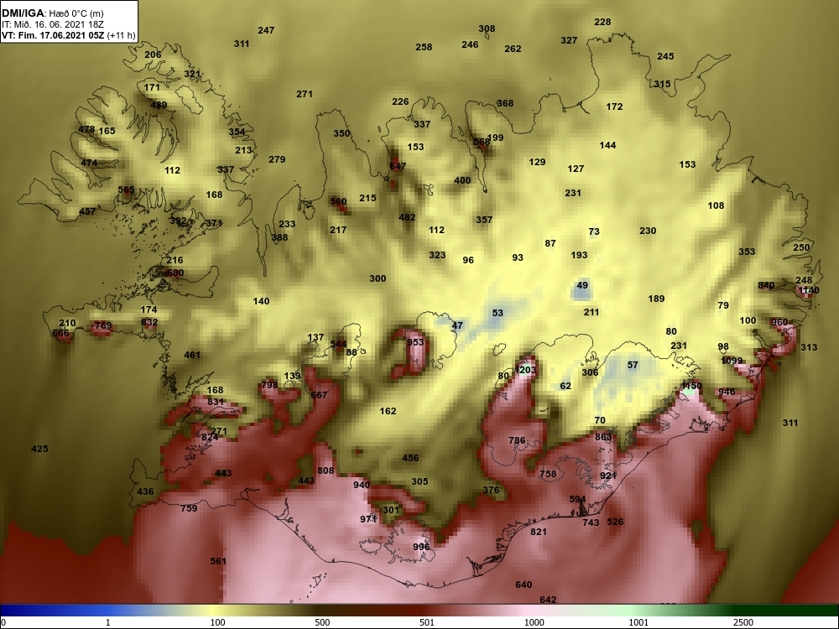Viewport: 839px width, 629px height.
Task: Click the 140 value in the west
Action: tap(261, 301)
